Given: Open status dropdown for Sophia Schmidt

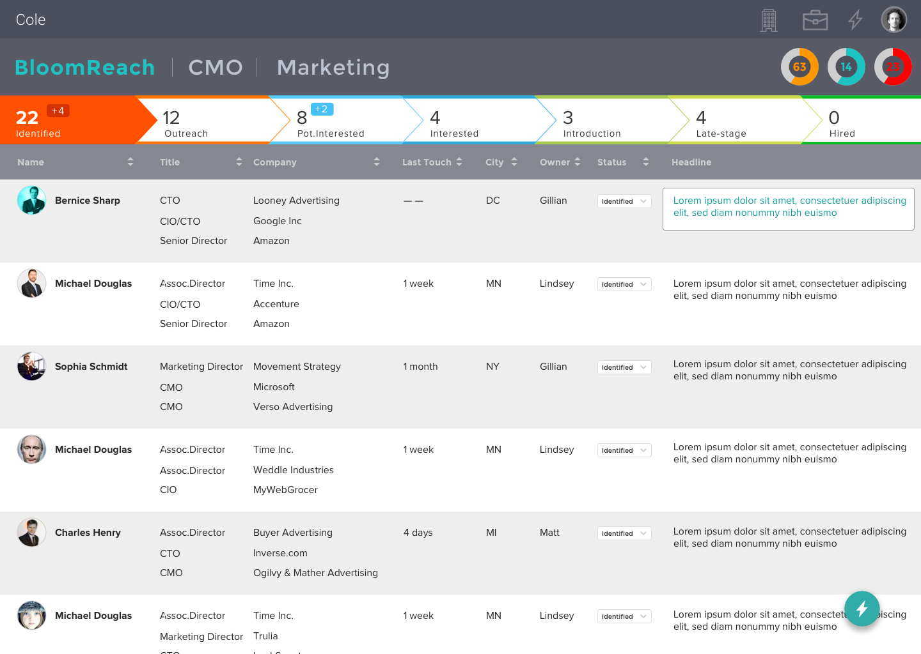Looking at the screenshot, I should [x=624, y=367].
